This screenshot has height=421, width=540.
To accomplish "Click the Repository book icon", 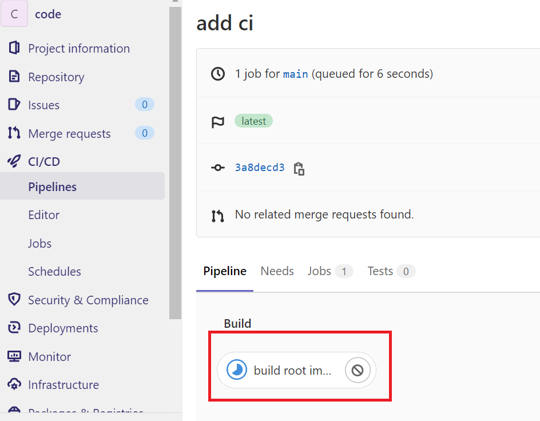I will (14, 77).
